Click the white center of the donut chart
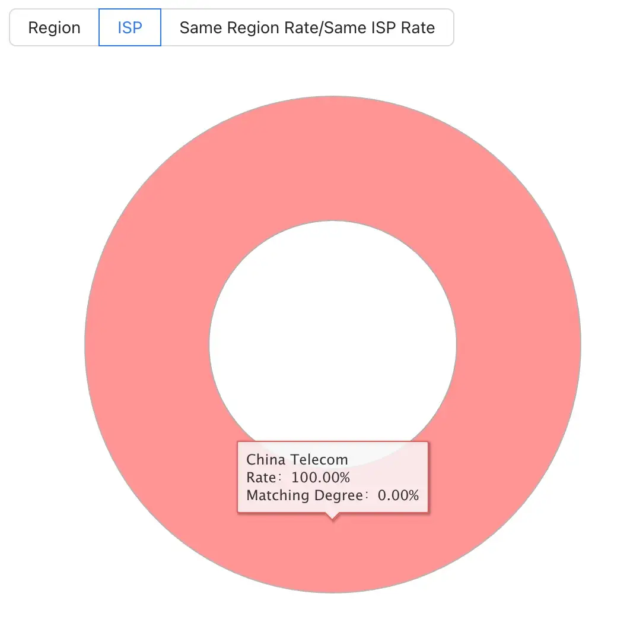This screenshot has width=630, height=638. [332, 333]
